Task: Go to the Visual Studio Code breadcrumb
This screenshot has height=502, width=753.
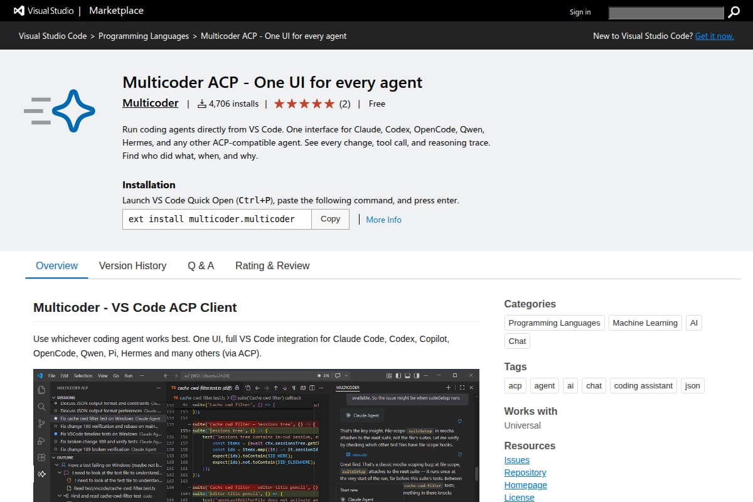Action: click(53, 36)
